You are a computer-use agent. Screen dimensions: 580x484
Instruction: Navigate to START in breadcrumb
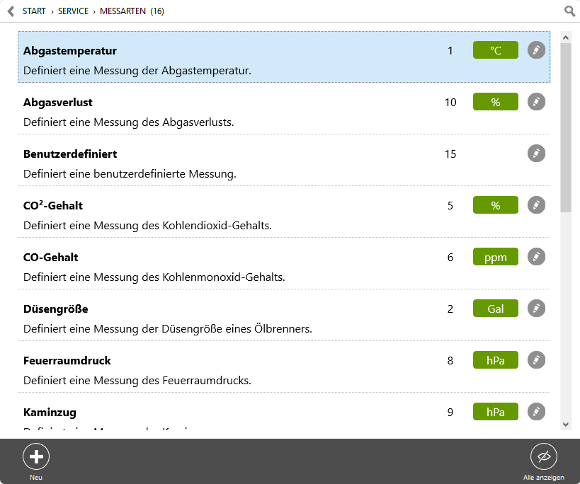(x=34, y=11)
